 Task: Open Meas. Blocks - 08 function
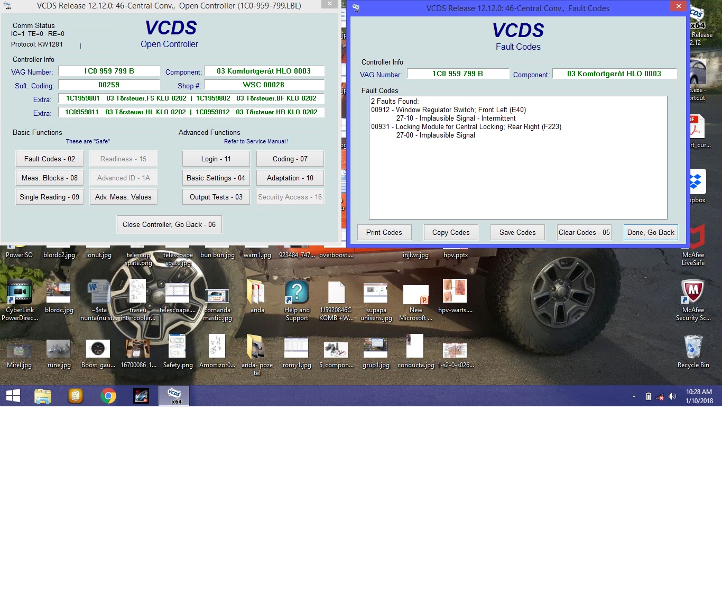[x=50, y=178]
